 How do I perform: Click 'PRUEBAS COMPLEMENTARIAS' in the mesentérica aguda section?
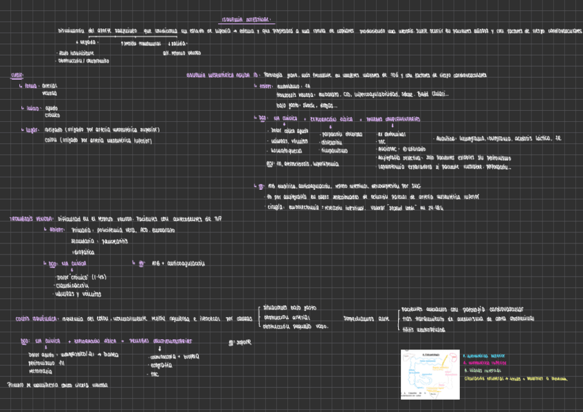[x=393, y=119]
